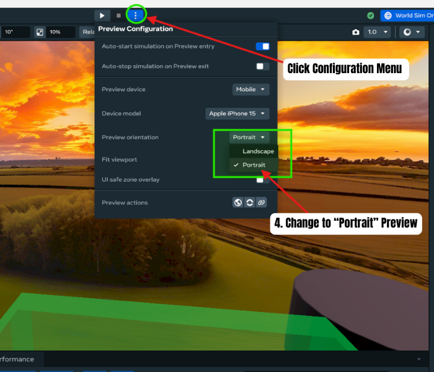The image size is (434, 372).
Task: Toggle Auto-start simulation on Preview entry
Action: pyautogui.click(x=262, y=46)
